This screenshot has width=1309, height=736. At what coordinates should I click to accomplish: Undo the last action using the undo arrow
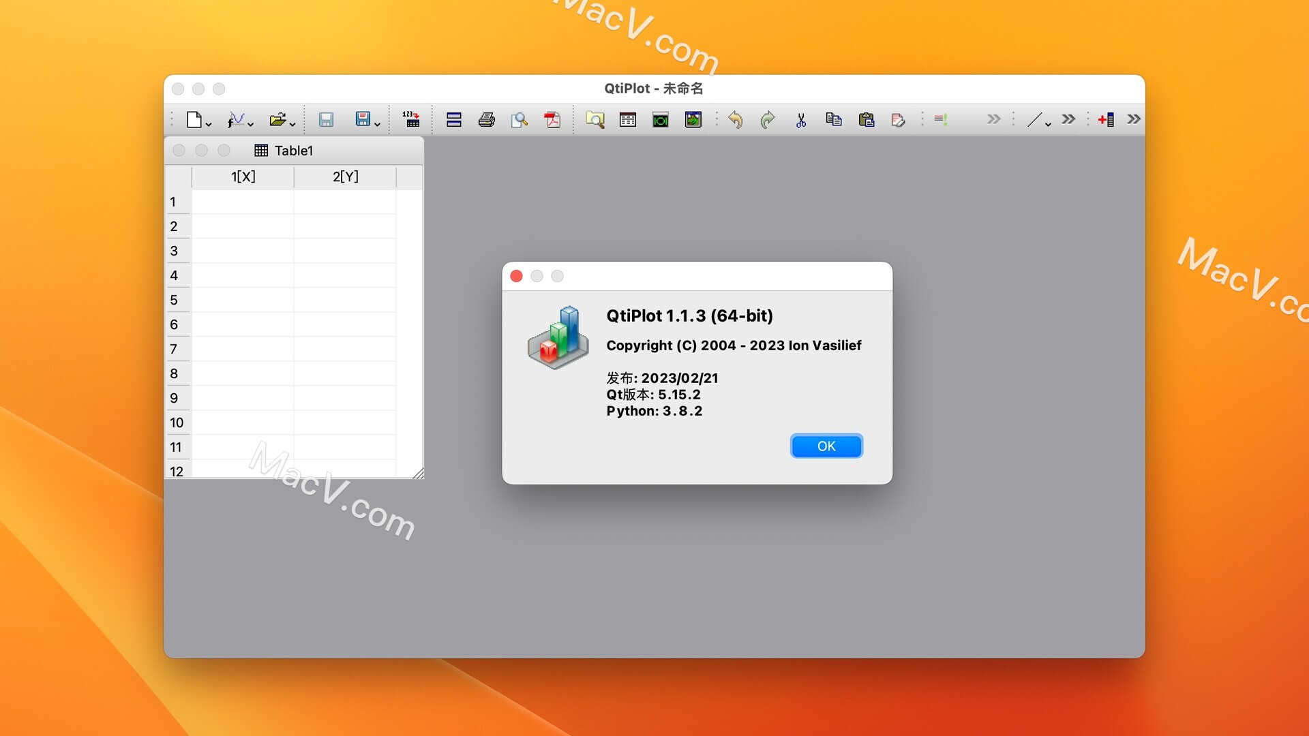coord(735,119)
